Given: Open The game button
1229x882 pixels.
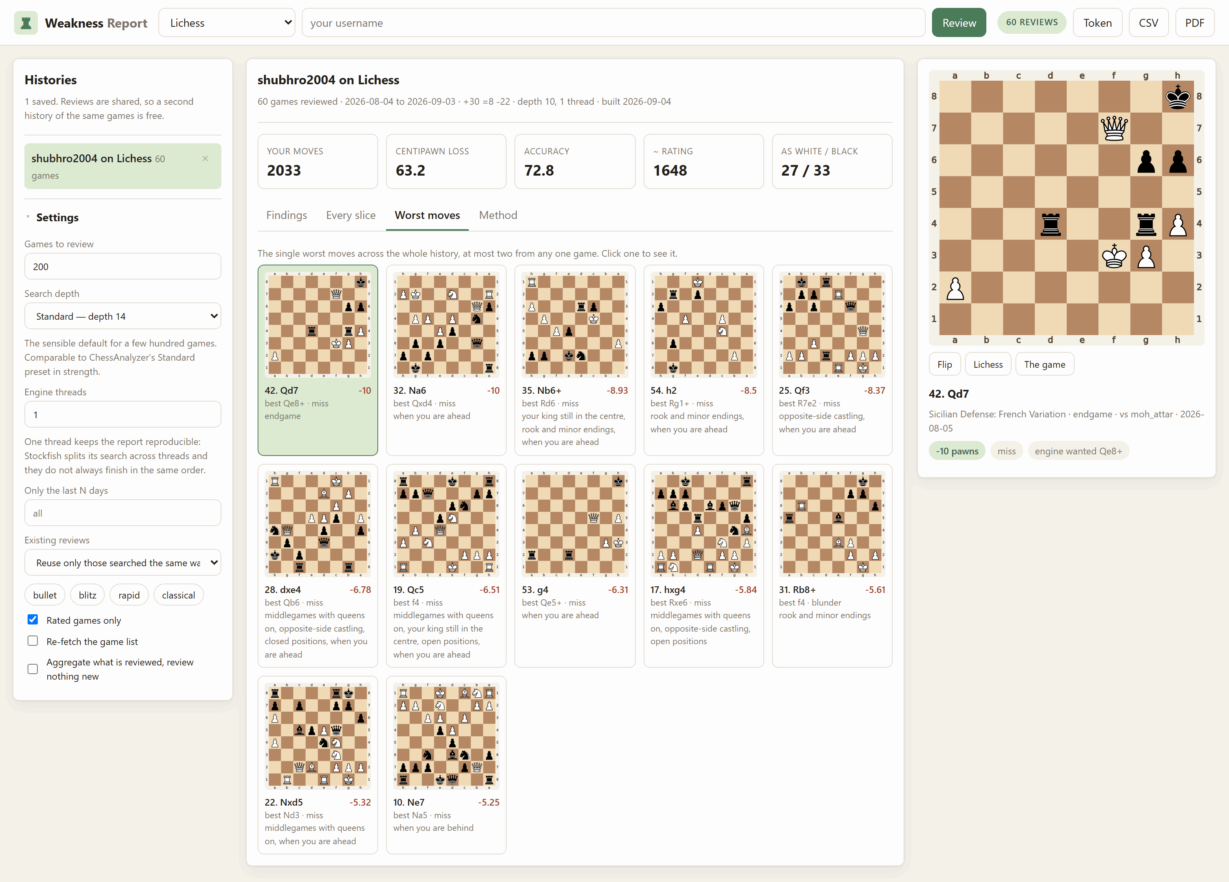Looking at the screenshot, I should 1044,364.
